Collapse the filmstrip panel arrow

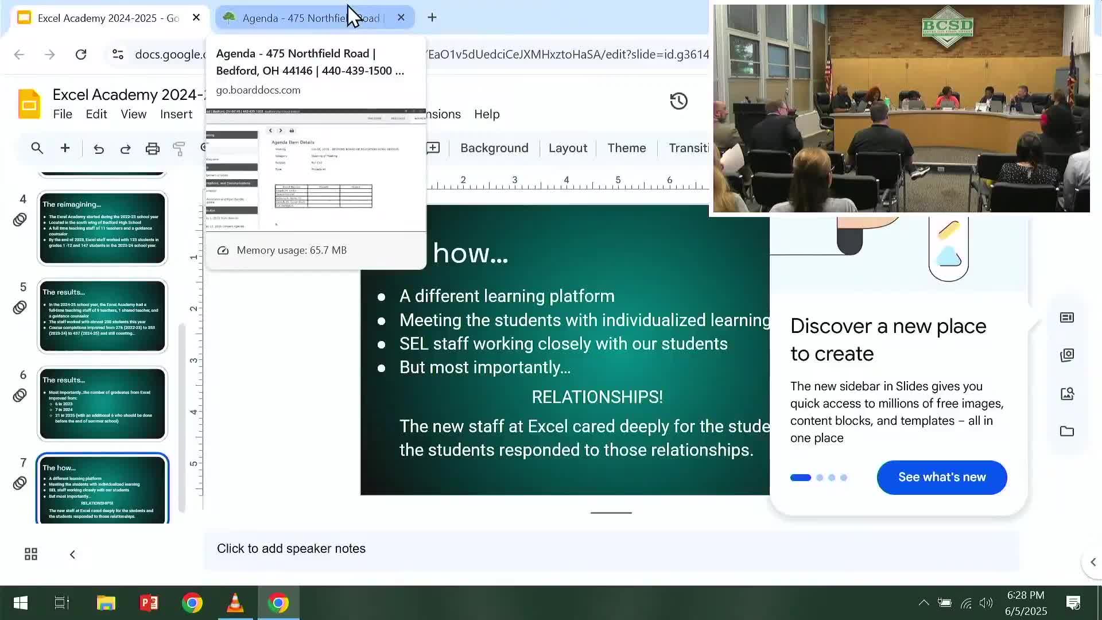[x=72, y=555]
